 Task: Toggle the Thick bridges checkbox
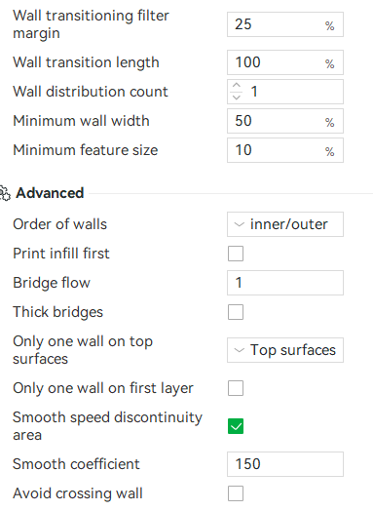[x=236, y=312]
